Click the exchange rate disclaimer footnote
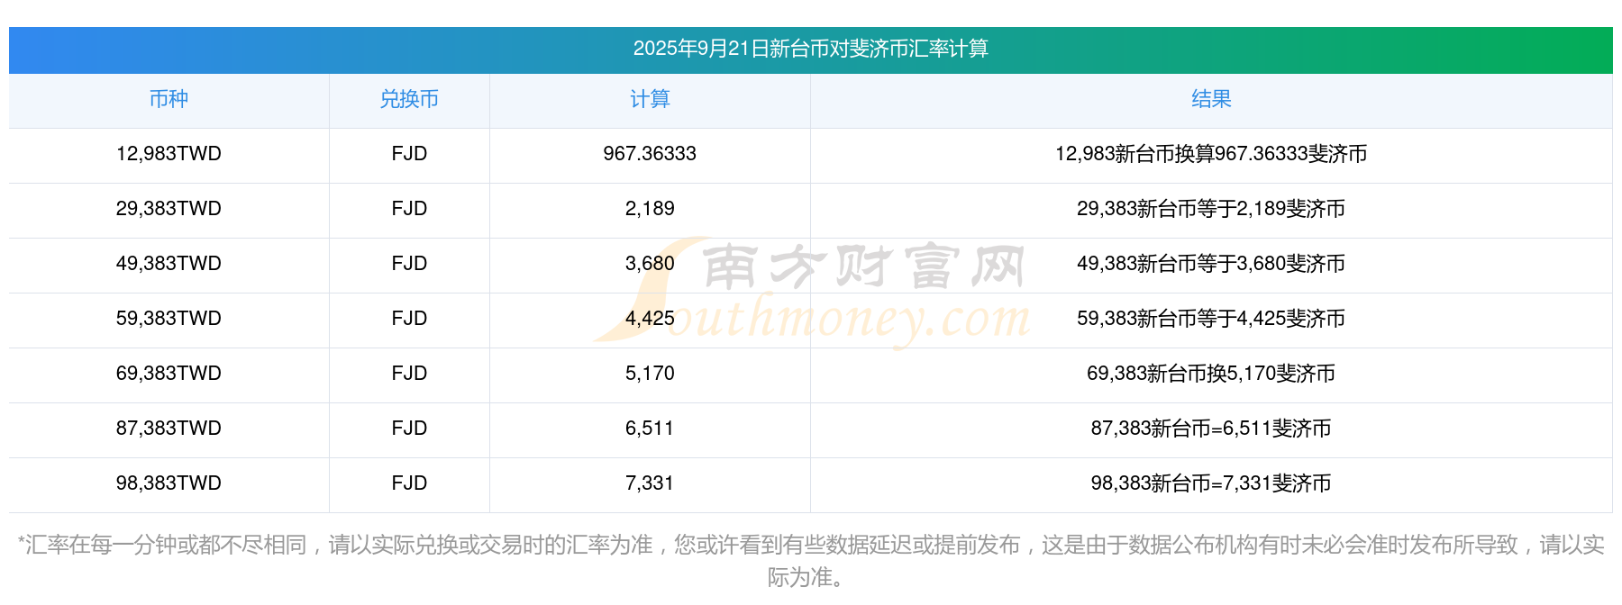Viewport: 1622px width, 605px height. point(810,561)
